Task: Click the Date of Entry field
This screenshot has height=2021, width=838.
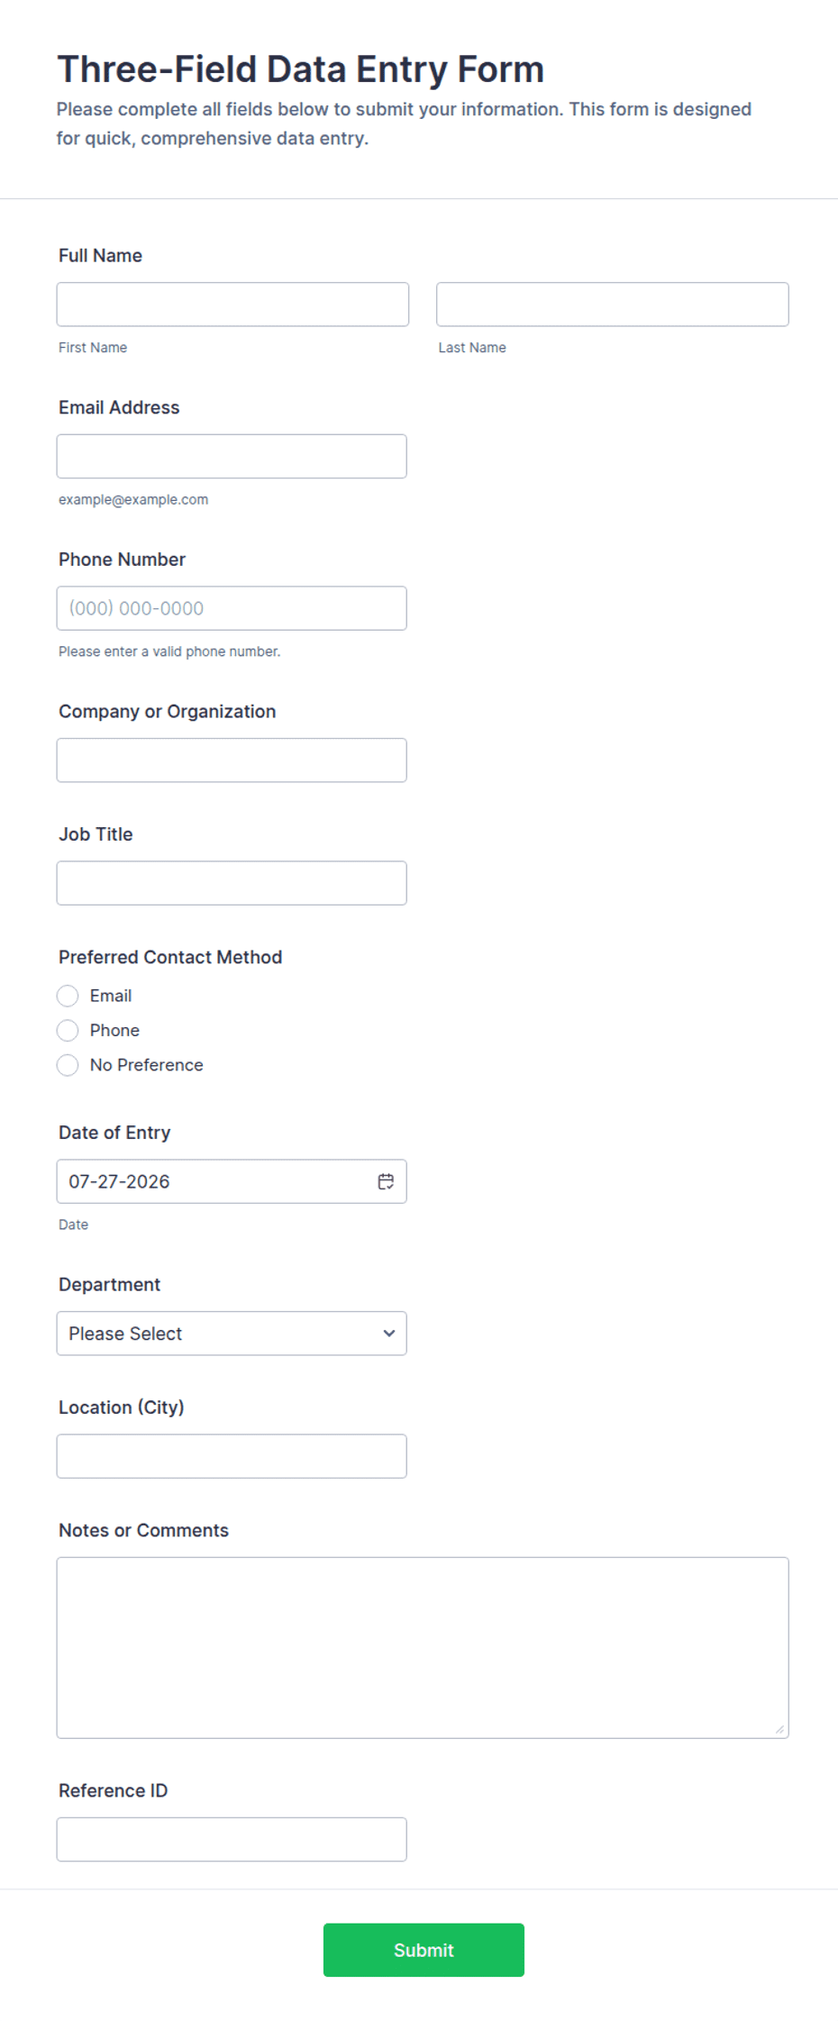Action: [x=232, y=1181]
